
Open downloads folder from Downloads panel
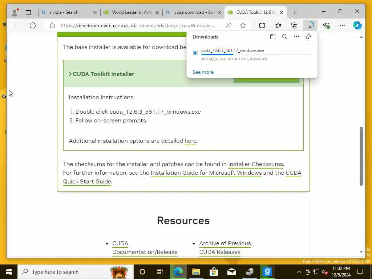pos(273,37)
